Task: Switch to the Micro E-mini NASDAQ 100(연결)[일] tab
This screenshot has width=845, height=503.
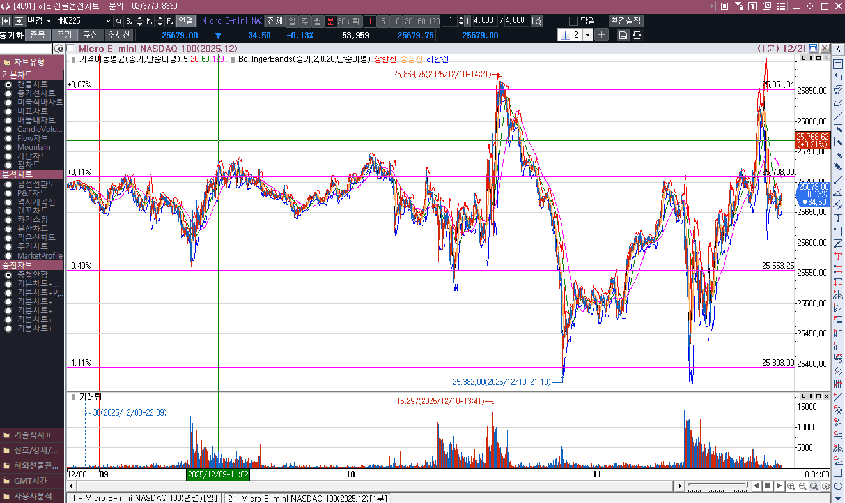Action: pyautogui.click(x=144, y=498)
